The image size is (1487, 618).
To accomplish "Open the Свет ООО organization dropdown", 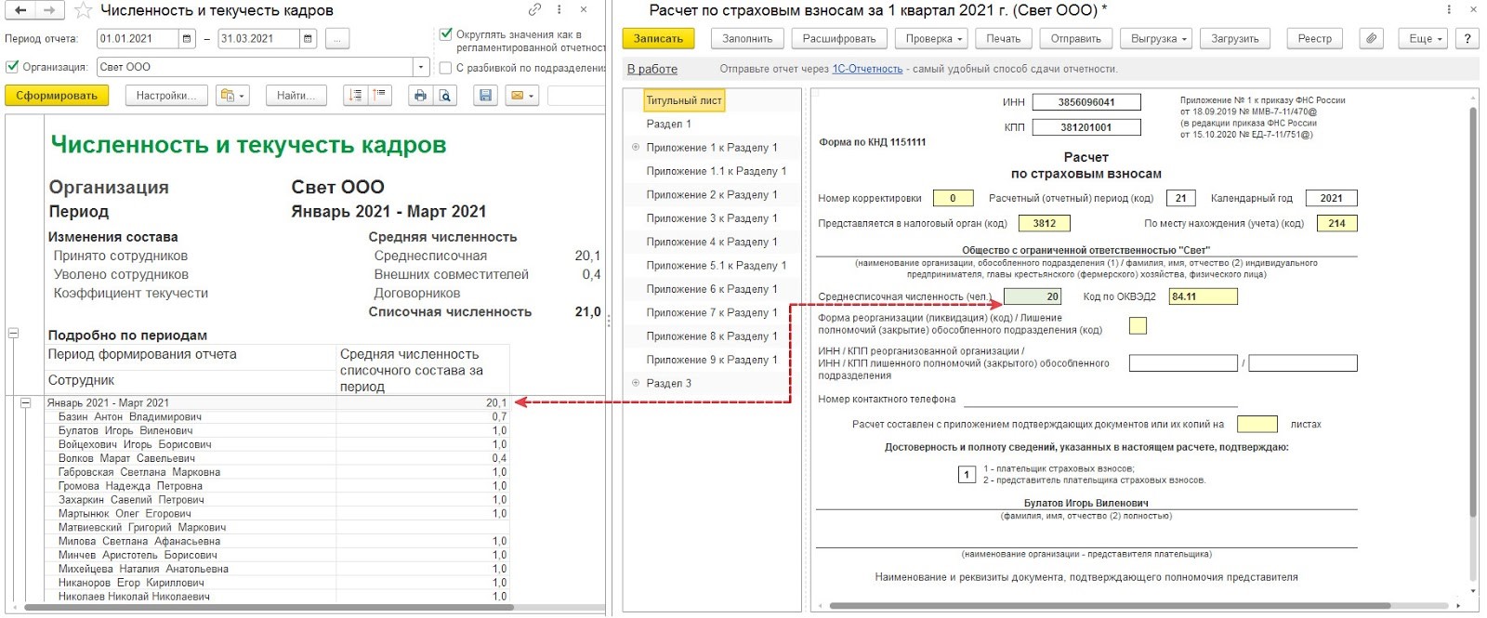I will pos(421,67).
